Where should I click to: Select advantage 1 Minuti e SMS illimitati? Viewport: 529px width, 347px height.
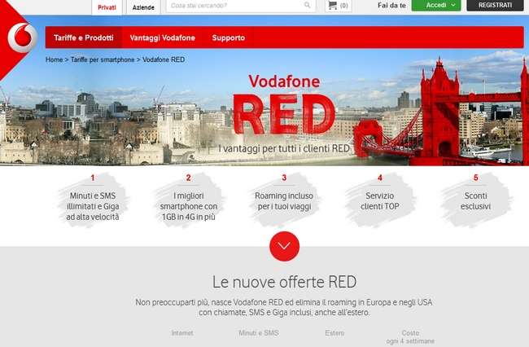[93, 201]
